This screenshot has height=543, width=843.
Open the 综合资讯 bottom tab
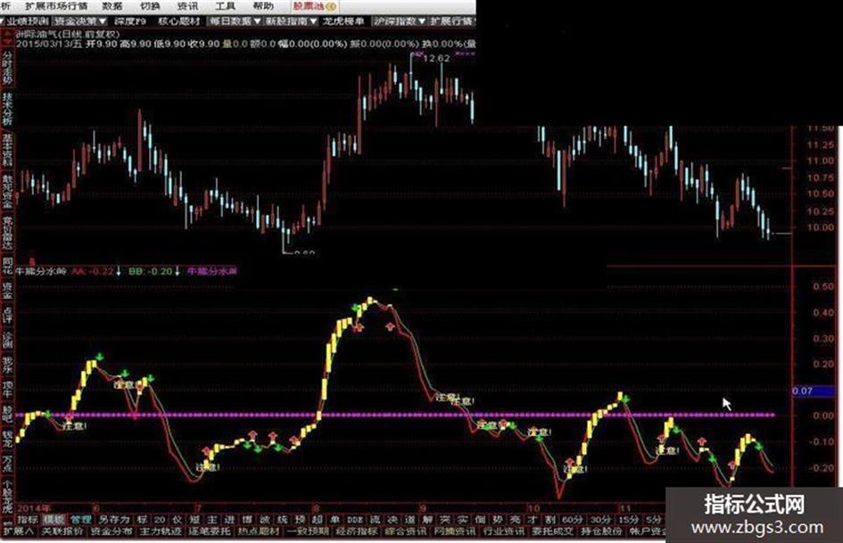[406, 531]
